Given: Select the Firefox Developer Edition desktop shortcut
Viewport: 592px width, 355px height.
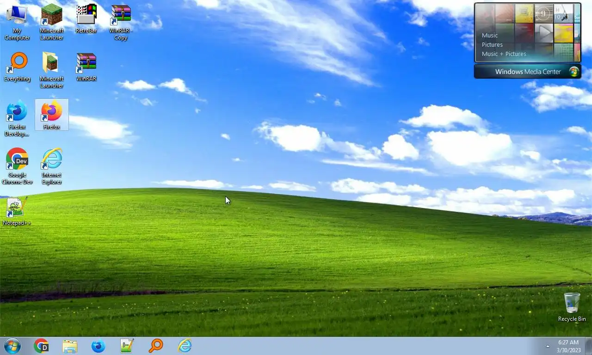Looking at the screenshot, I should pyautogui.click(x=17, y=118).
